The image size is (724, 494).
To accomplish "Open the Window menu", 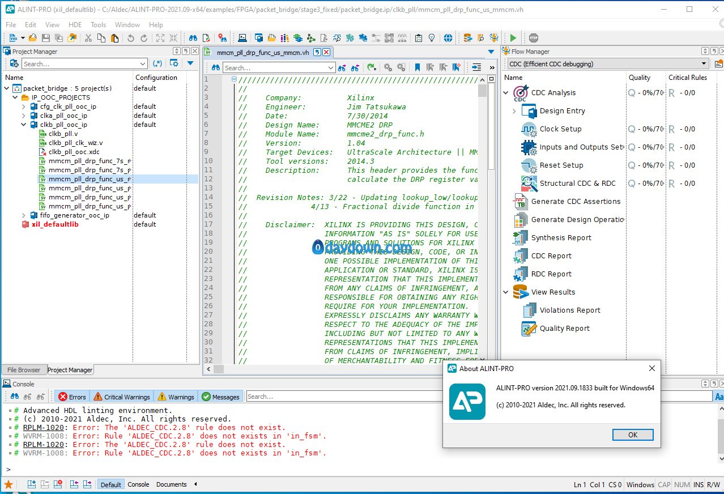I will pyautogui.click(x=127, y=24).
